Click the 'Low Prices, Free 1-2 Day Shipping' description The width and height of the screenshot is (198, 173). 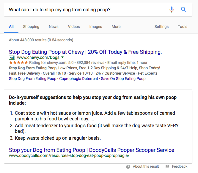[84, 68]
